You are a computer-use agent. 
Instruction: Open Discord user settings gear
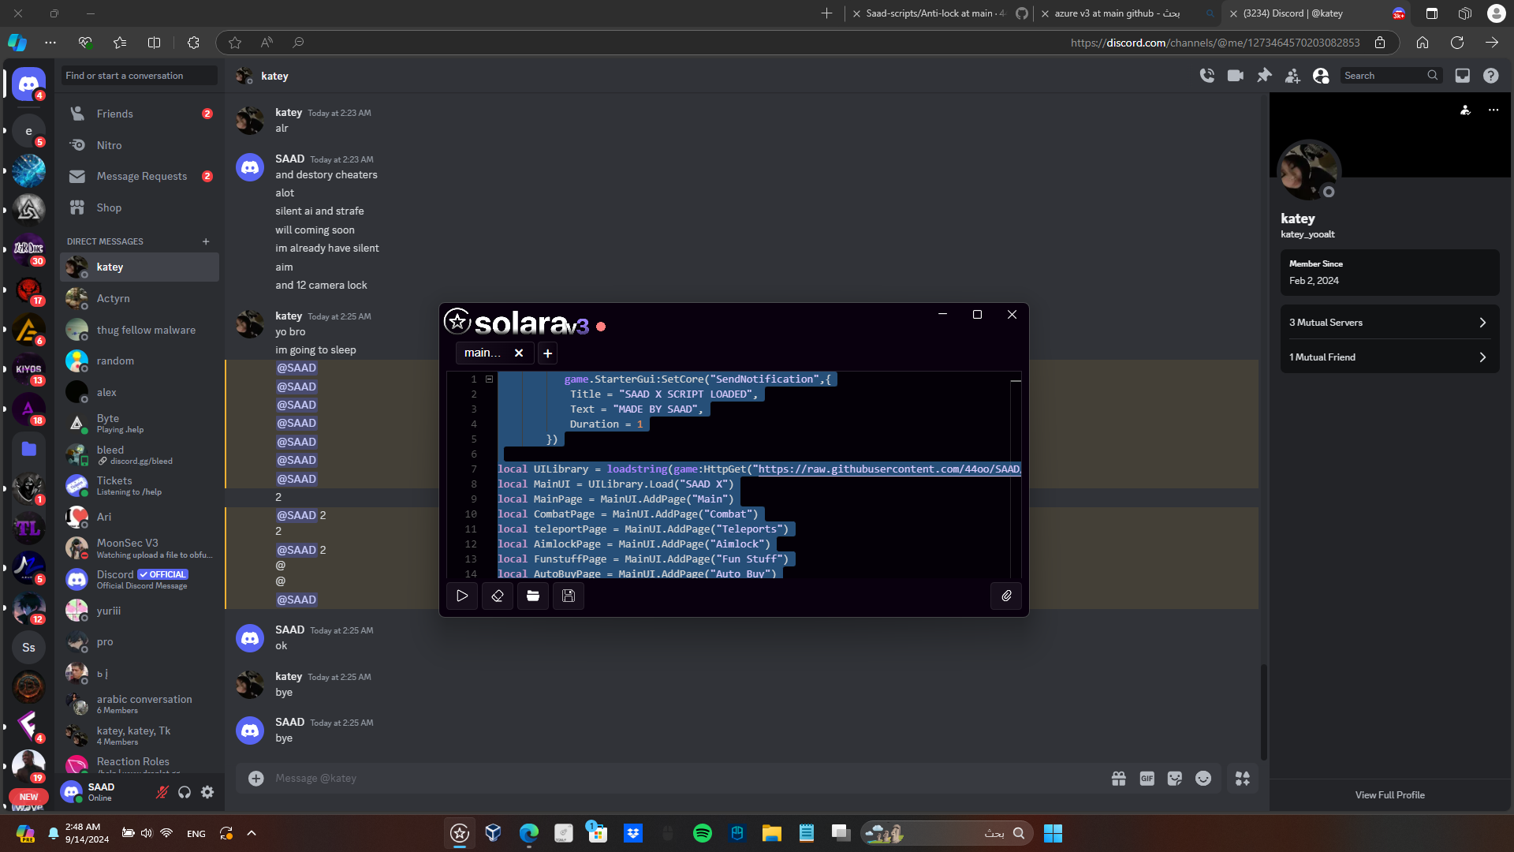[x=207, y=792]
